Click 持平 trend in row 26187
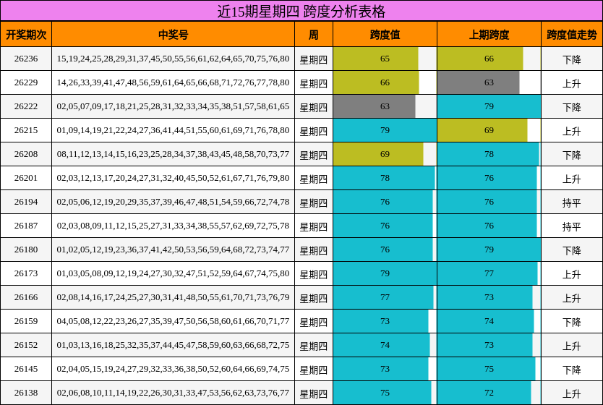603x405 pixels. (572, 226)
